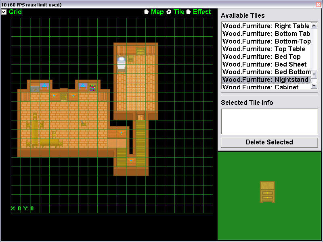The width and height of the screenshot is (323, 242).
Task: Click the wall lamp at the bottom hallway
Action: pyautogui.click(x=131, y=161)
